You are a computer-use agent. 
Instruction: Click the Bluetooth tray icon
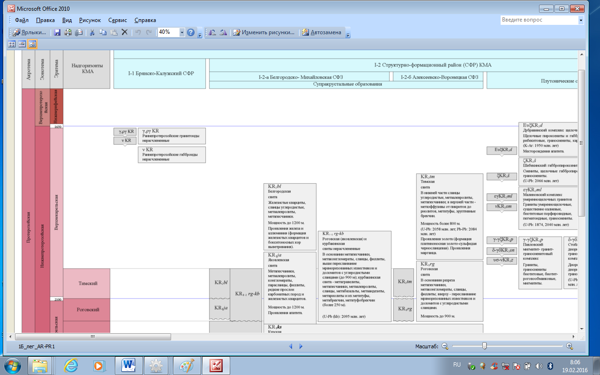coord(551,366)
